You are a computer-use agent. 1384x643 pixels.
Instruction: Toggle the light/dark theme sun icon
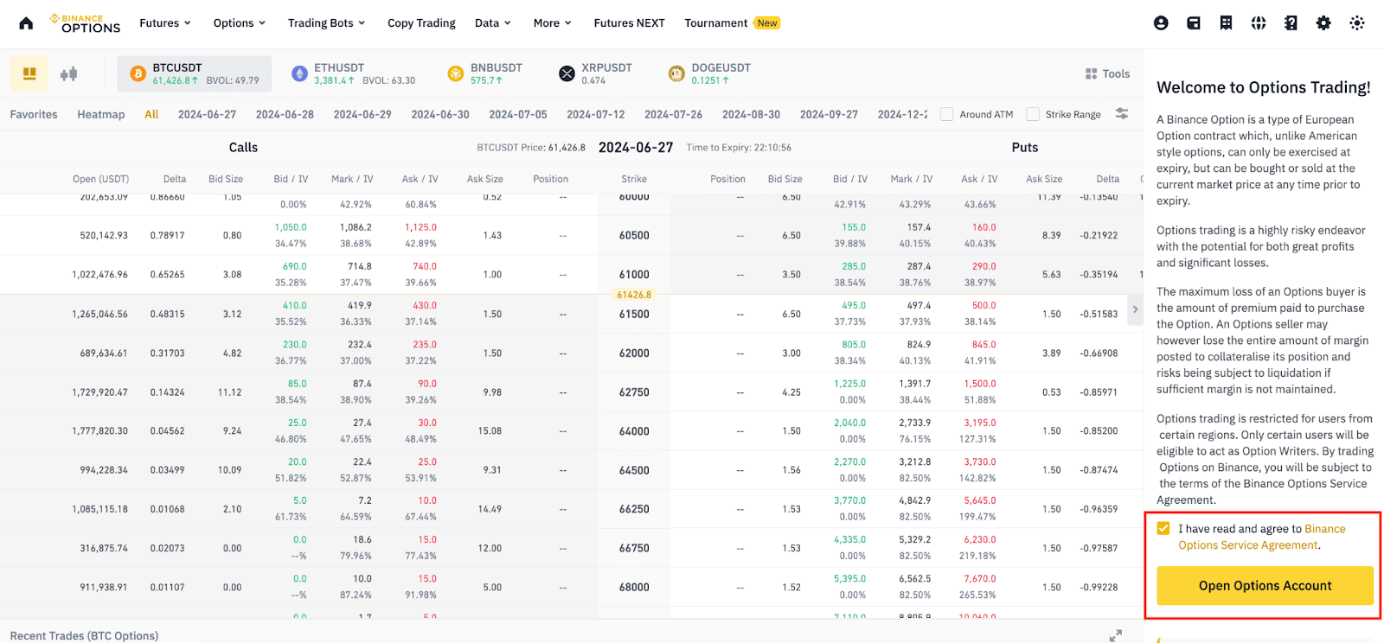[1356, 23]
